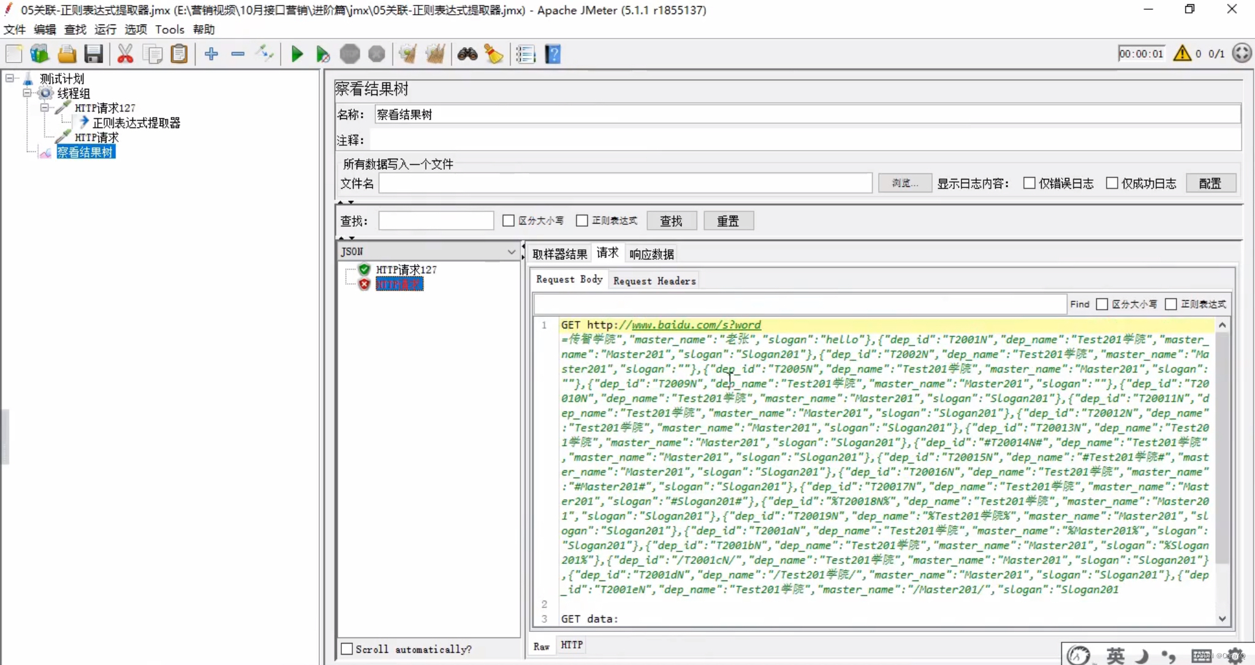Enable 仅成功日志 checkbox
This screenshot has height=665, width=1255.
point(1112,183)
